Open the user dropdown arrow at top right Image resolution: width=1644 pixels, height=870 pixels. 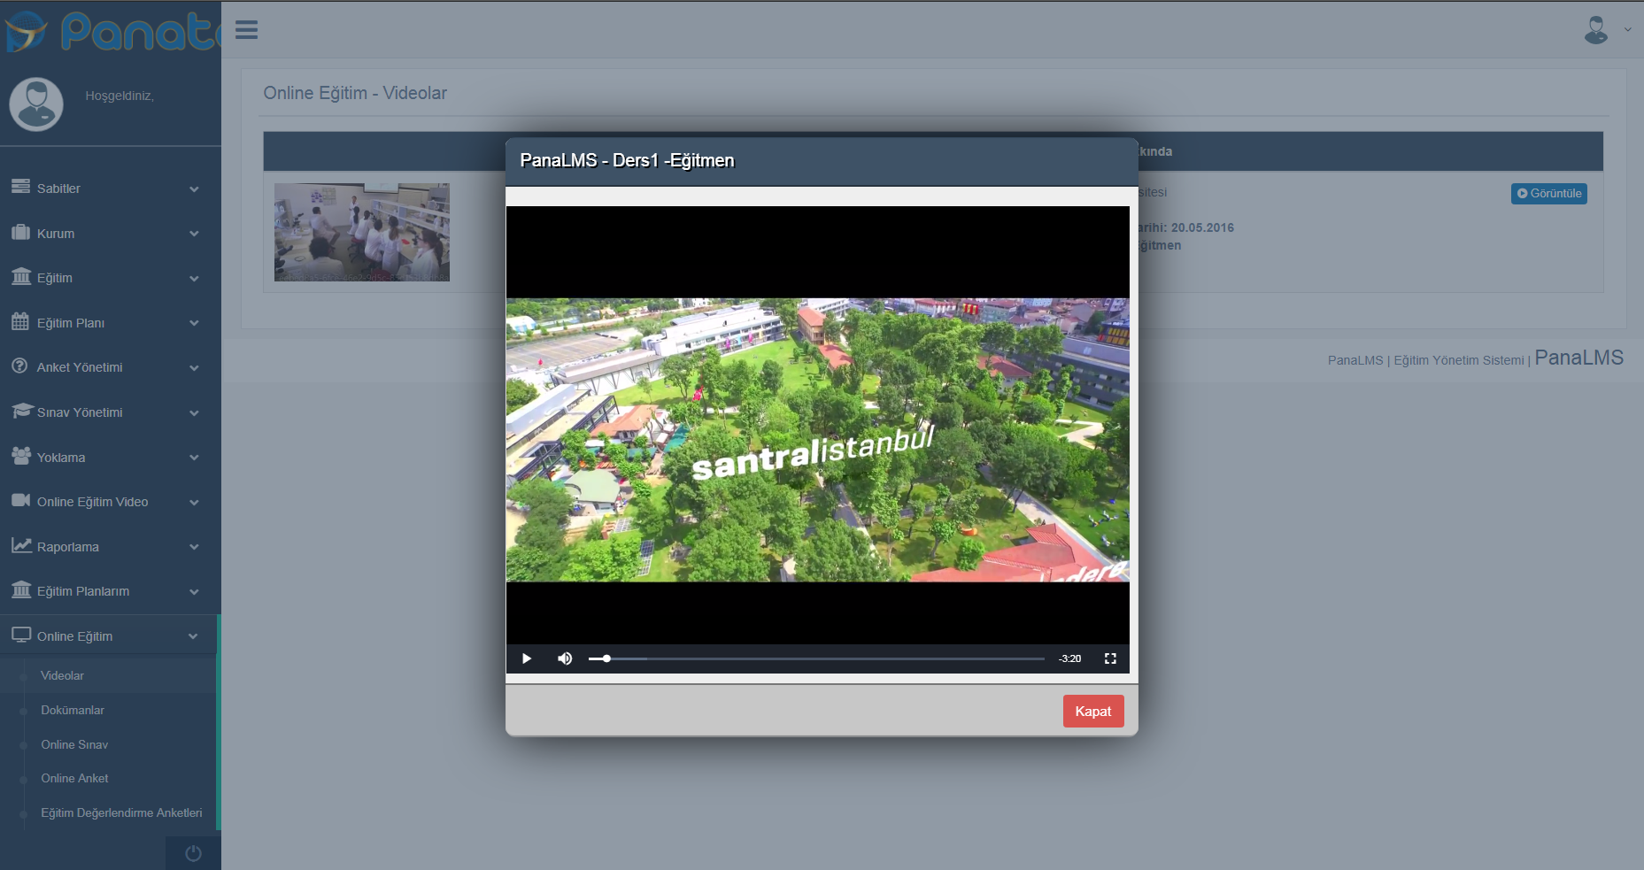[x=1627, y=30]
